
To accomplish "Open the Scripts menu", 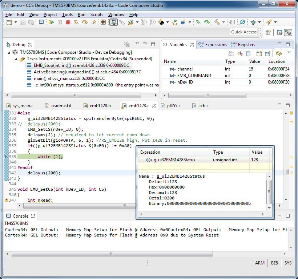I will (x=97, y=15).
